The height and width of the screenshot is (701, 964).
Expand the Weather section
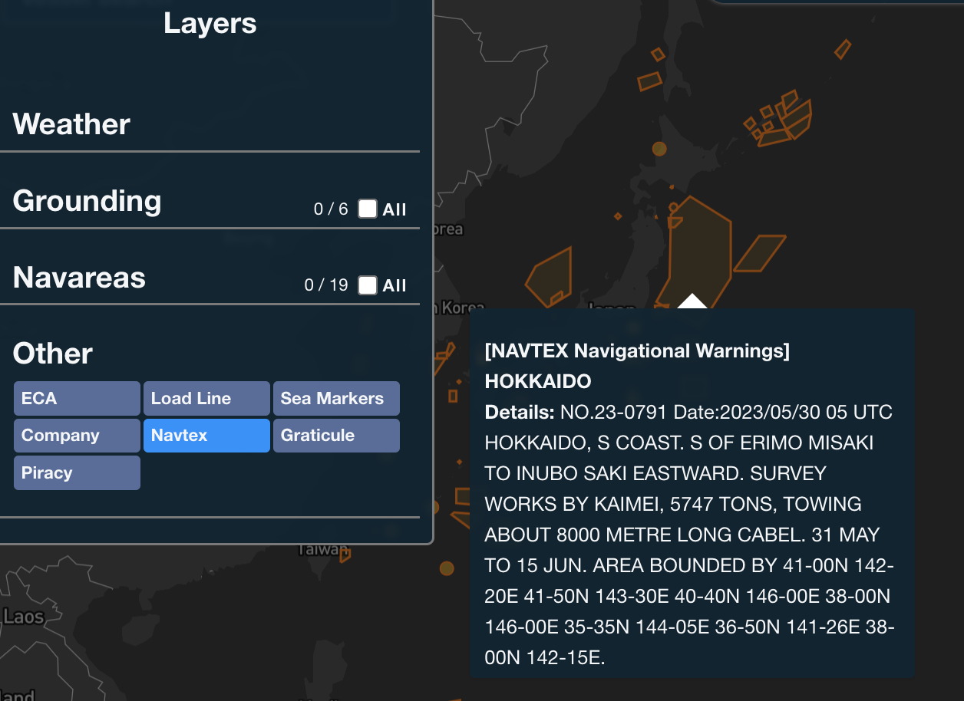pyautogui.click(x=71, y=123)
